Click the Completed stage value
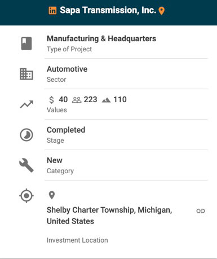The image size is (217, 259). tap(66, 130)
